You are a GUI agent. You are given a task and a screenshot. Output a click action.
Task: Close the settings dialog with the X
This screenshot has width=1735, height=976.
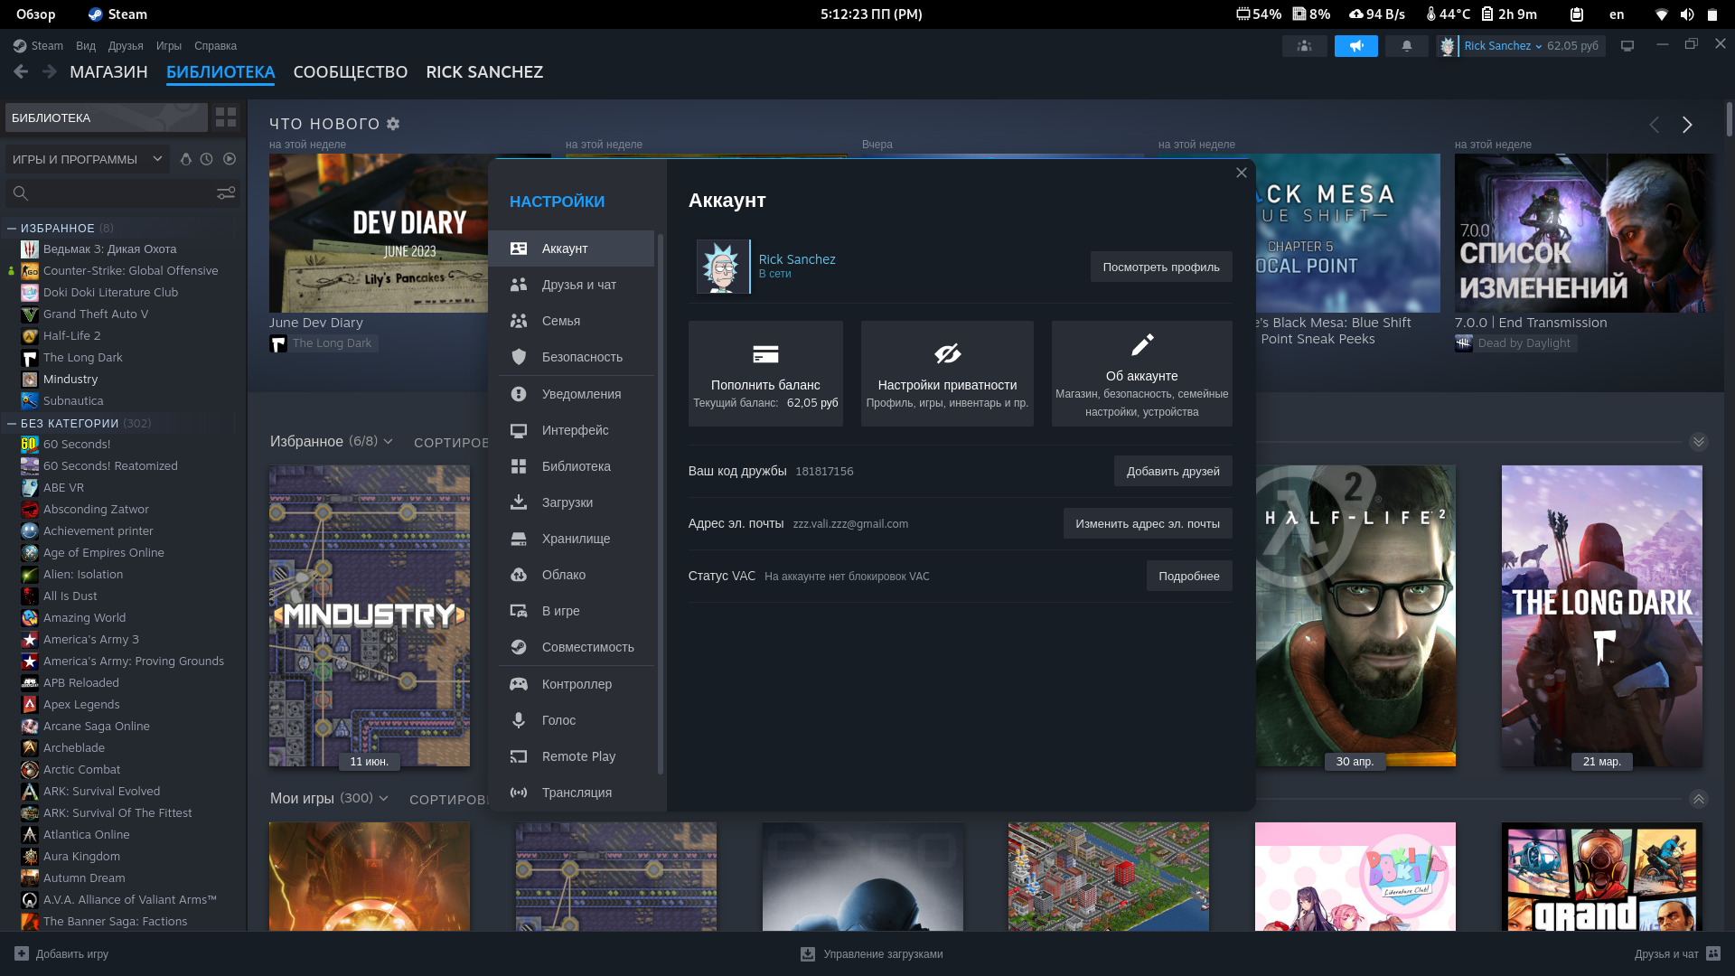pyautogui.click(x=1242, y=173)
